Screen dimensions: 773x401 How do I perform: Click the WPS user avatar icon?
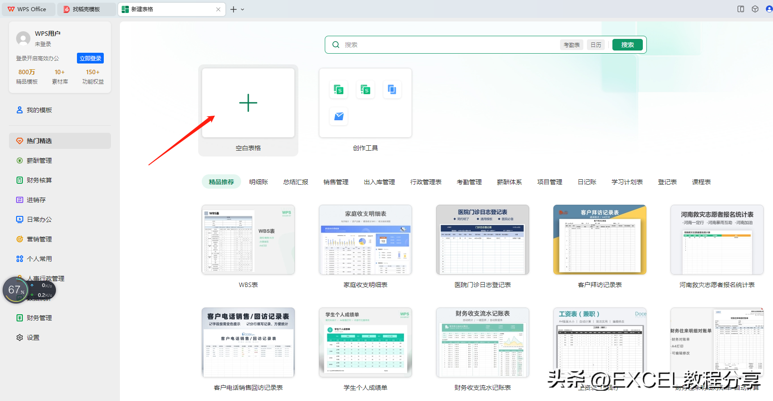coord(23,38)
